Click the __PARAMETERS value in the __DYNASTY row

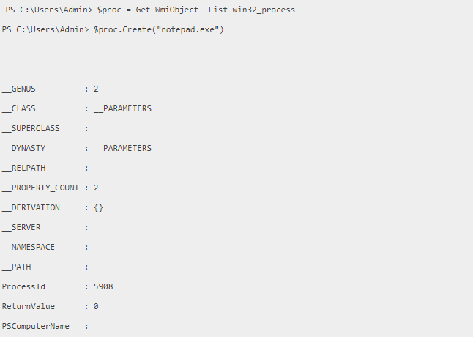pyautogui.click(x=122, y=148)
